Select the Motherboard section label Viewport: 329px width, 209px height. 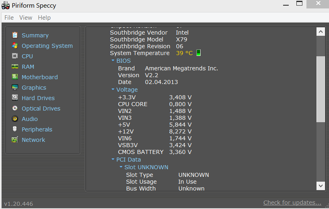39,77
